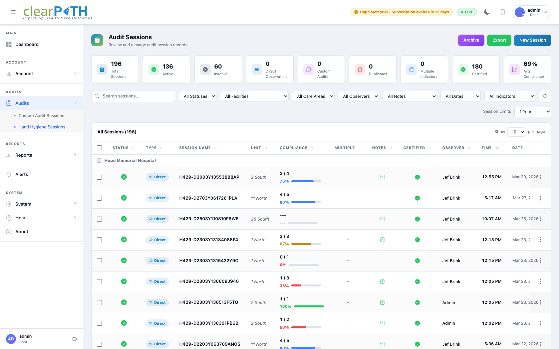559x349 pixels.
Task: Select all sessions with header checkbox
Action: [99, 148]
